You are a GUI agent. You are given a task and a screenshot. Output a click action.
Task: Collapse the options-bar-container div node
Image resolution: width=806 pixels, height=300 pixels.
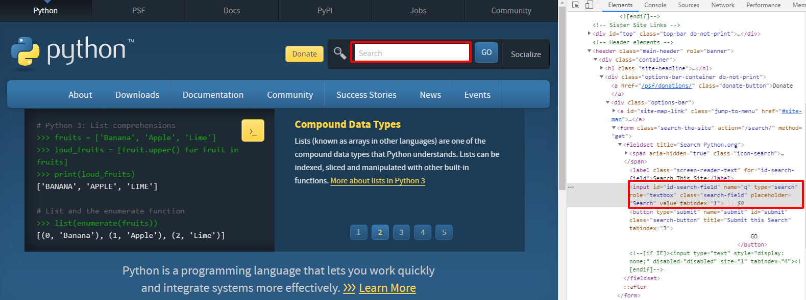coord(602,77)
